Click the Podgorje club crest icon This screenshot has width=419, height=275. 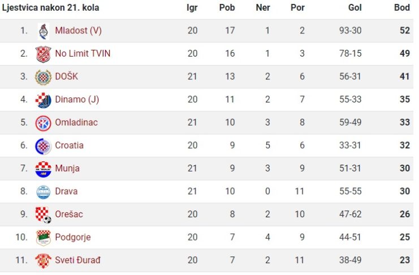coord(44,238)
